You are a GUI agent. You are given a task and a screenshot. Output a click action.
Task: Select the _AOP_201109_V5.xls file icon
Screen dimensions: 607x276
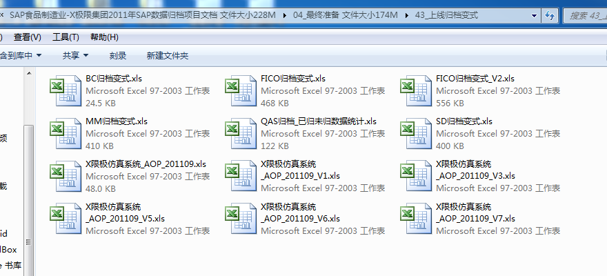(66, 219)
